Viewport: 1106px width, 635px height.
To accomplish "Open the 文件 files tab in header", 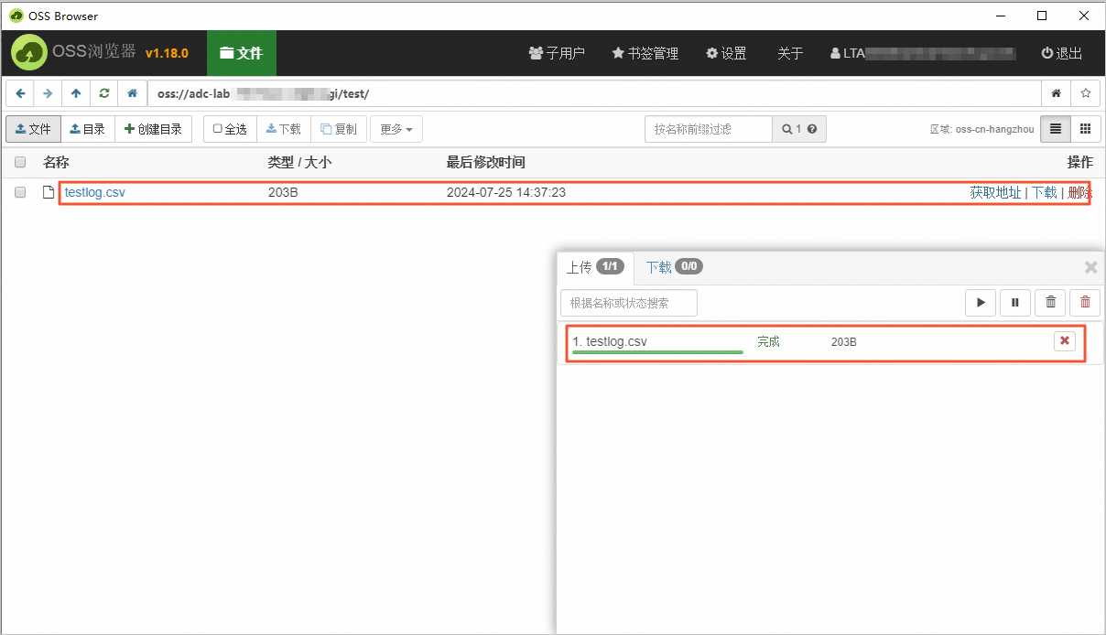I will point(242,53).
